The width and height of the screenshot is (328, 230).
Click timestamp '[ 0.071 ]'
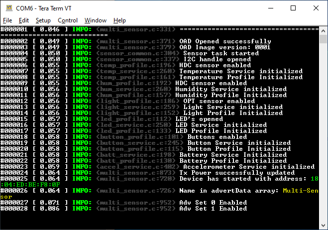pyautogui.click(x=50, y=203)
